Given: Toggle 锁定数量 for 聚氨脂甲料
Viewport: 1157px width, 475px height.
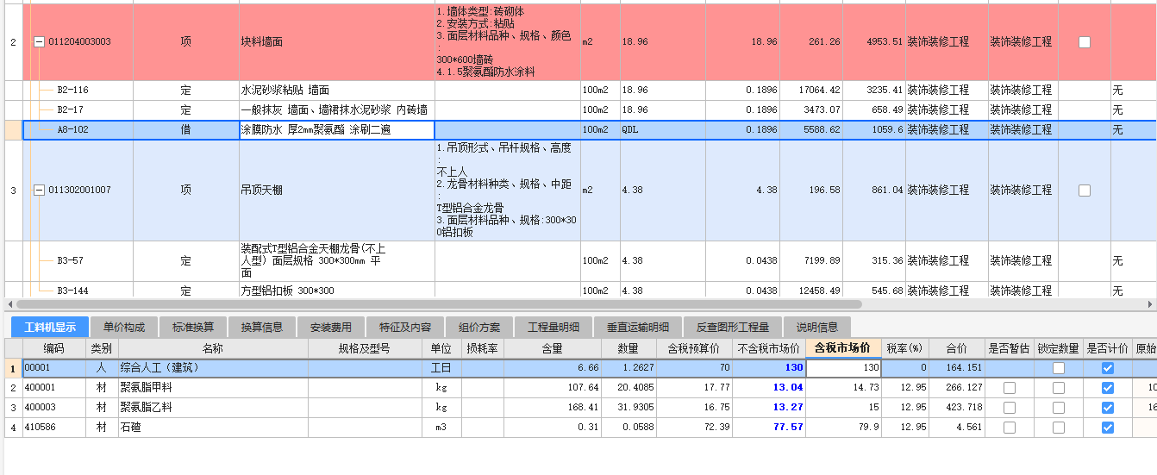Looking at the screenshot, I should point(1059,388).
